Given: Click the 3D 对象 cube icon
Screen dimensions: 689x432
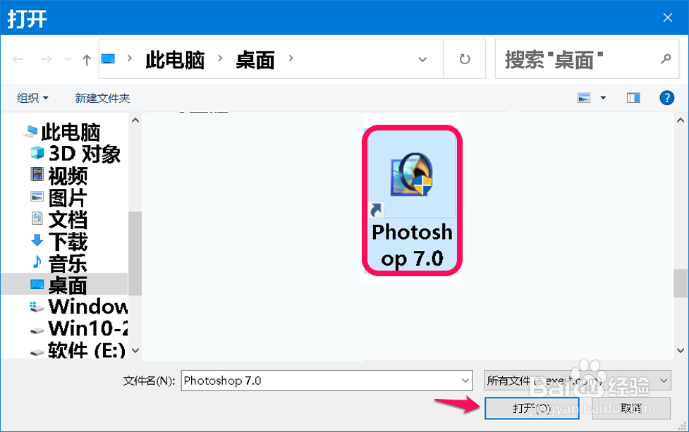Looking at the screenshot, I should coord(37,153).
